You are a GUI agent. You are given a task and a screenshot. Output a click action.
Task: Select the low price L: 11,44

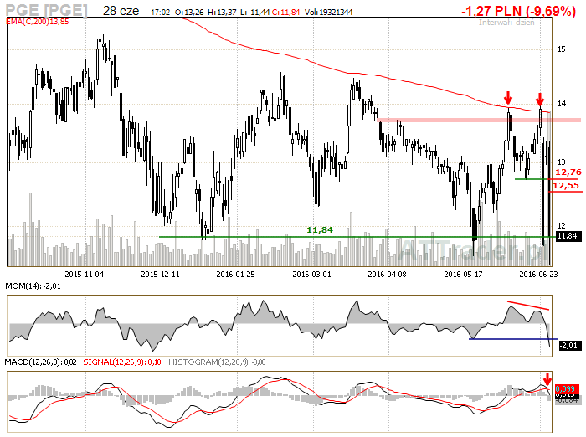point(254,13)
